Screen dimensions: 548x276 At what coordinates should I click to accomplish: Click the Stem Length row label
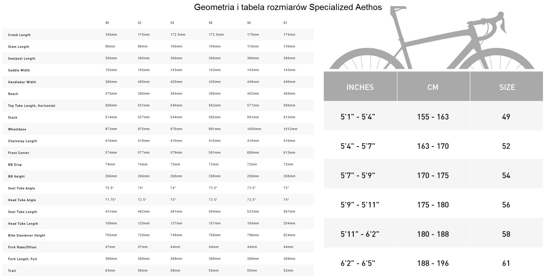click(19, 47)
